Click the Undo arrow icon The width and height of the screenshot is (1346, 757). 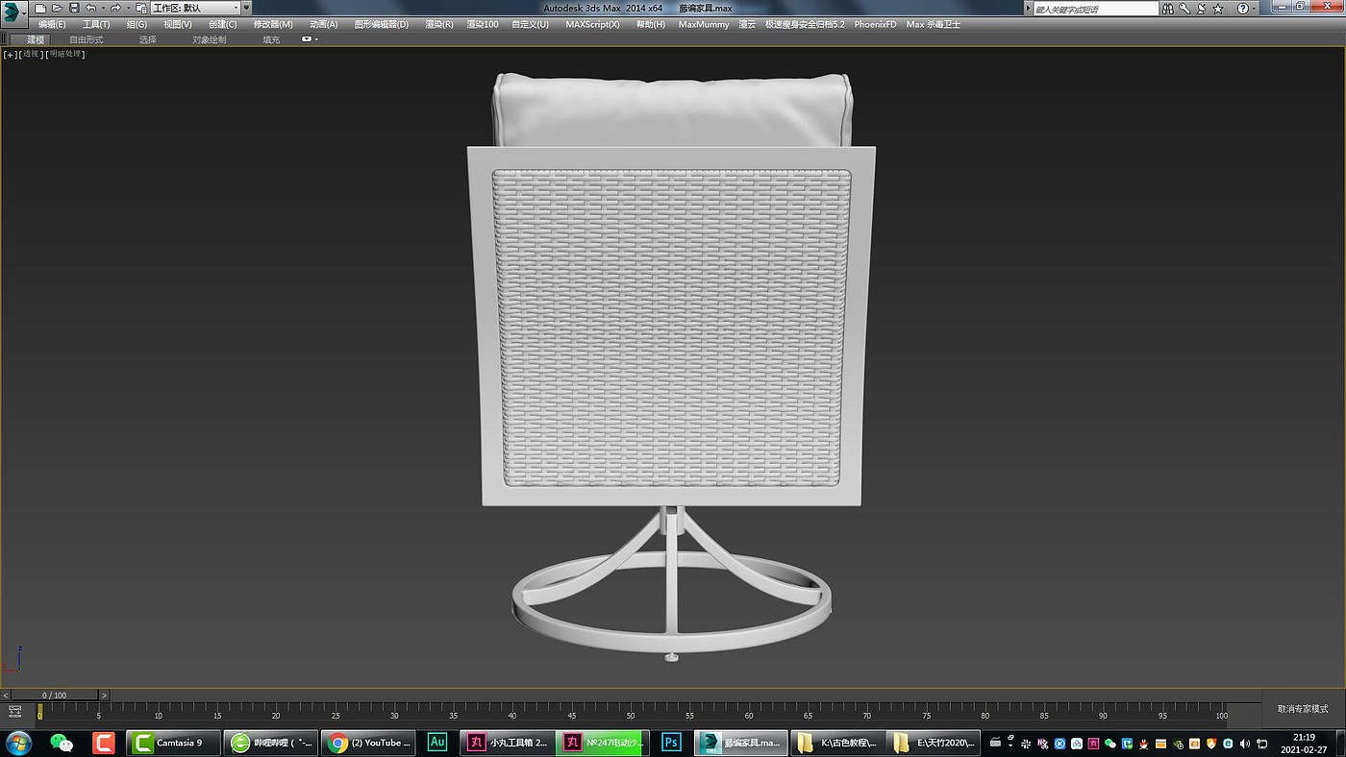click(x=90, y=8)
